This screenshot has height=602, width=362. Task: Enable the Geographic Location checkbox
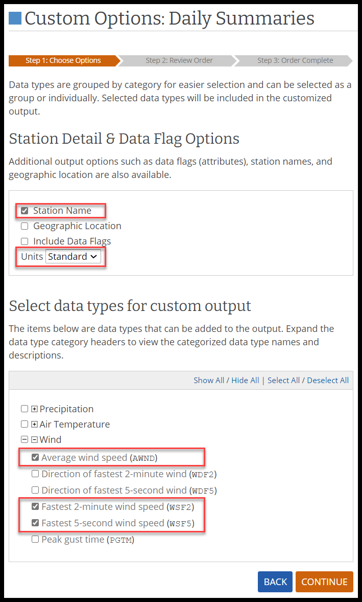pos(25,226)
